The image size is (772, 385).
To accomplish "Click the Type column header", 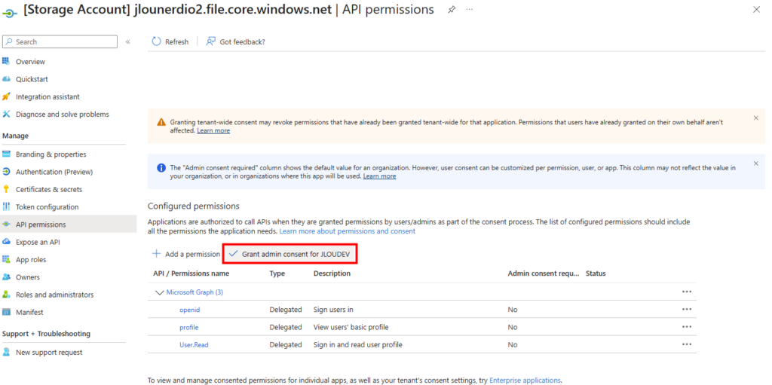I will click(x=277, y=273).
